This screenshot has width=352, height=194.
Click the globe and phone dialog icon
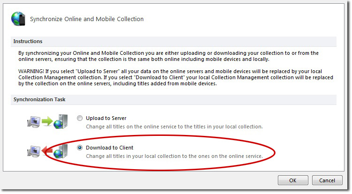click(x=18, y=19)
